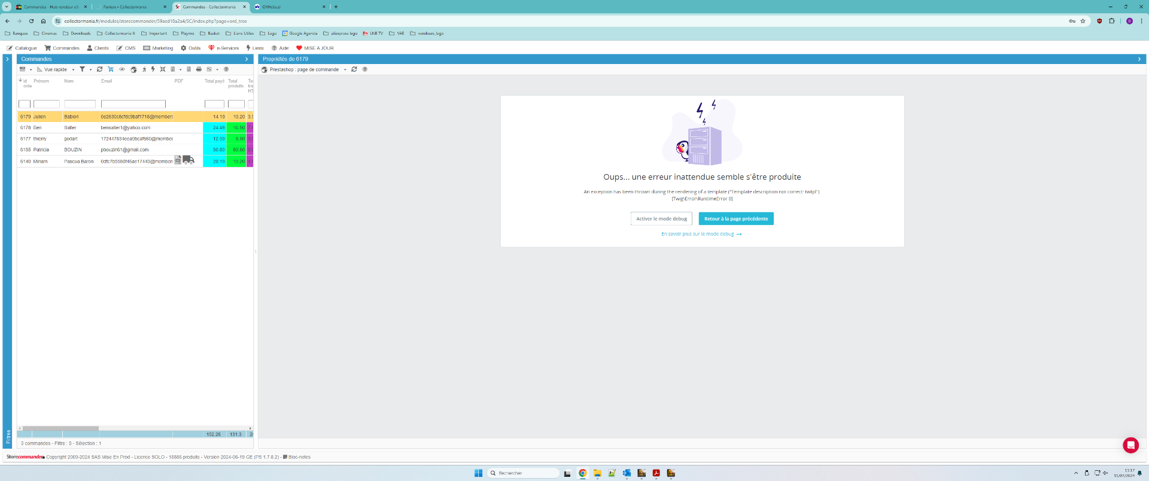Viewport: 1149px width, 481px height.
Task: Open Outlook from the taskbar
Action: pos(627,473)
